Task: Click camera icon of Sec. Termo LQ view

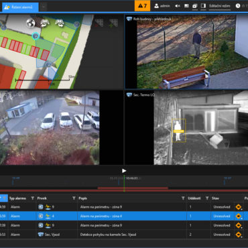Action: pos(129,95)
